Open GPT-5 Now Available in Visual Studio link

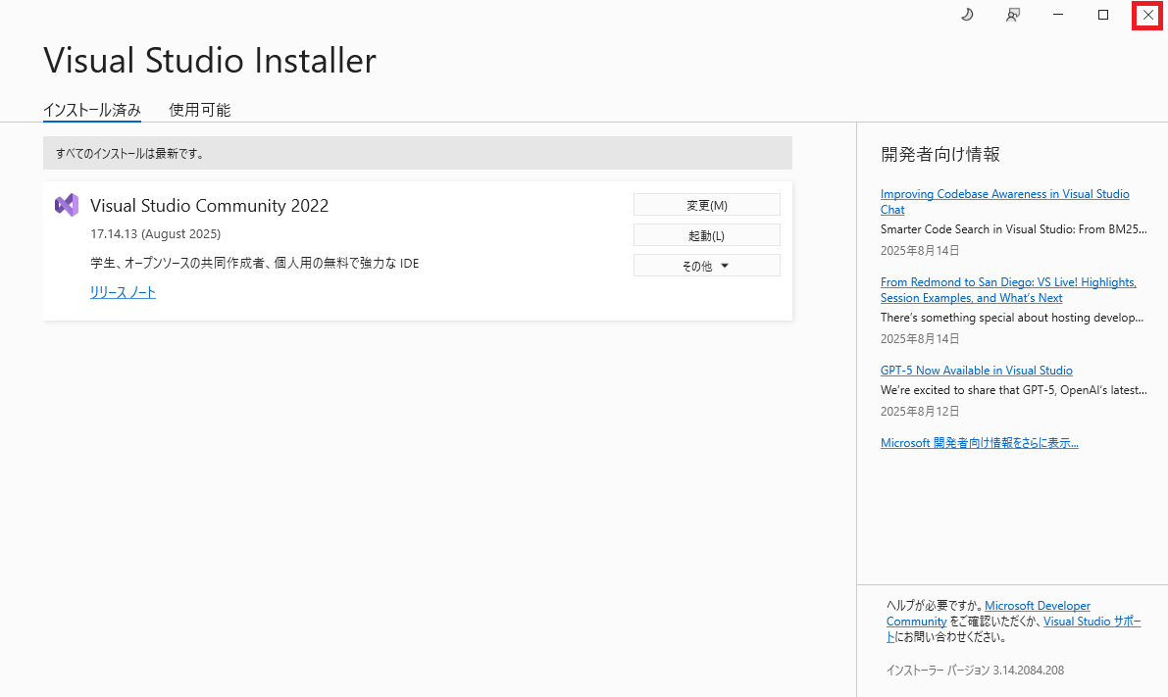coord(976,371)
